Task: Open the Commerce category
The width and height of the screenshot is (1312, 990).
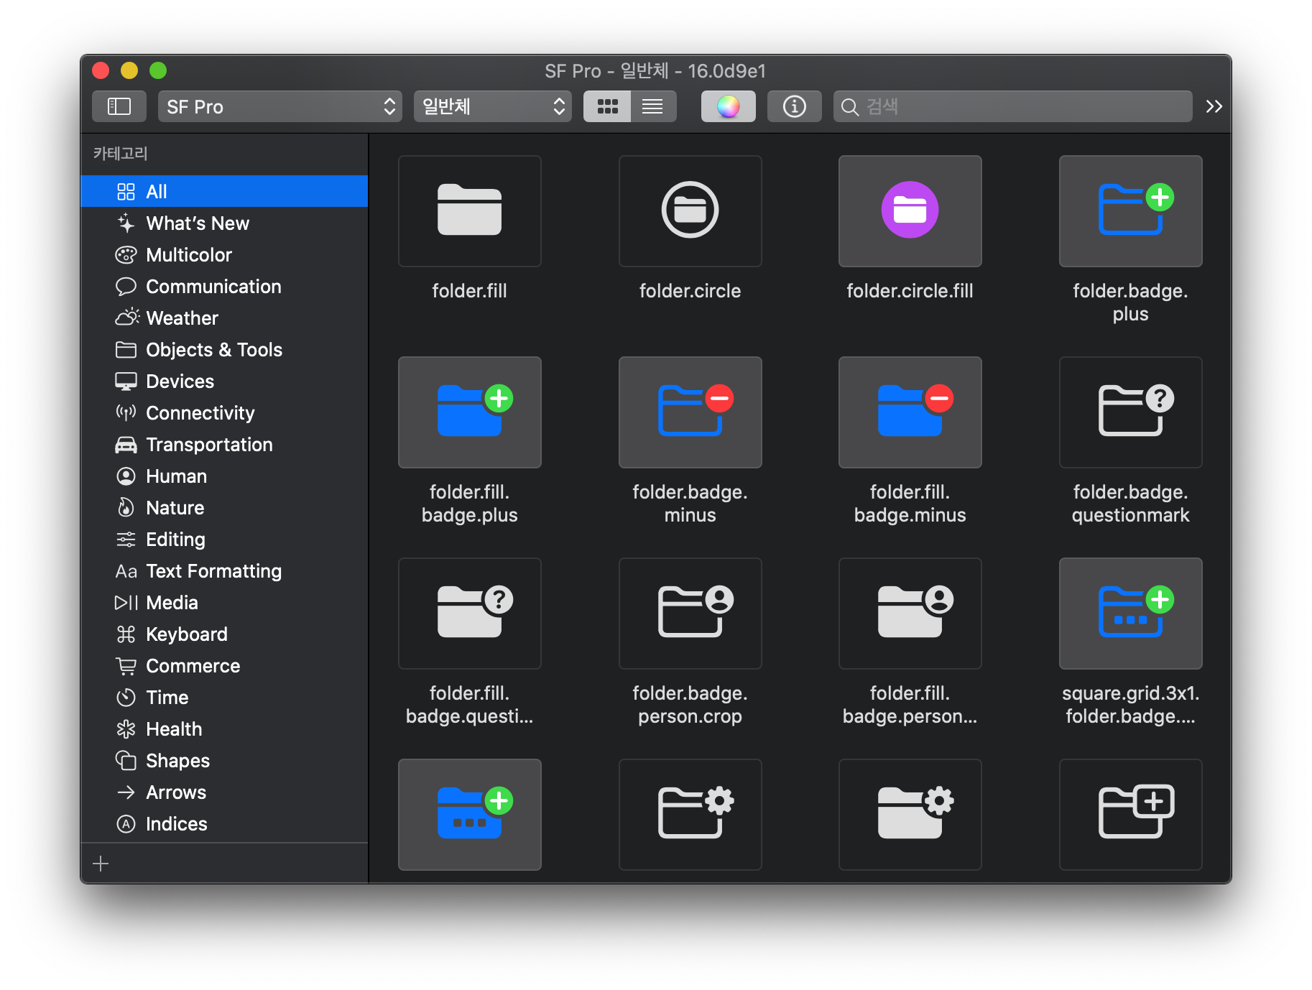Action: (x=224, y=665)
